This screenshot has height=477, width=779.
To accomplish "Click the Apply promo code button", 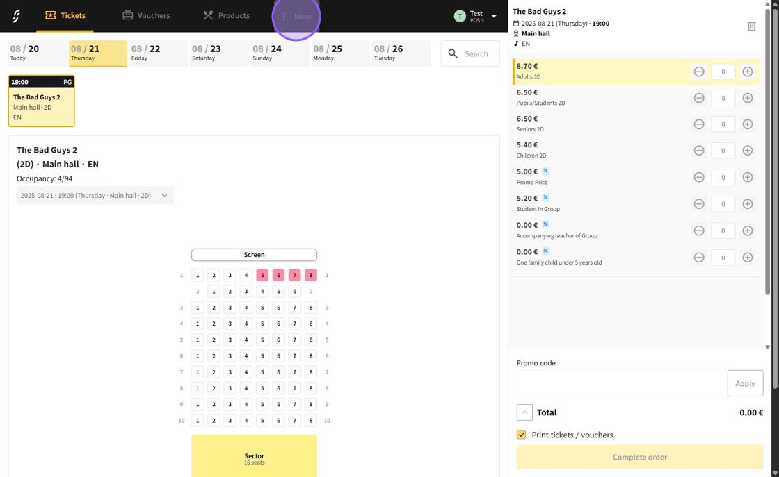I will coord(745,383).
